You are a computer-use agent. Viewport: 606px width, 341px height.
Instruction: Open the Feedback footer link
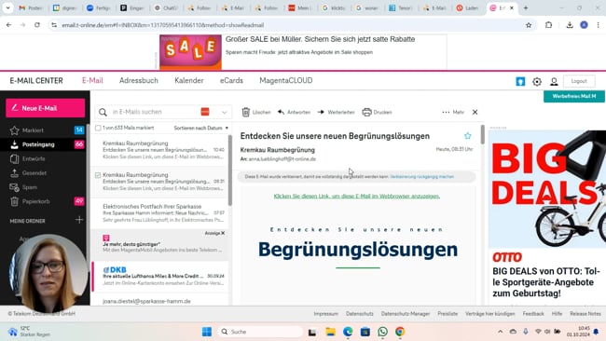click(x=533, y=314)
